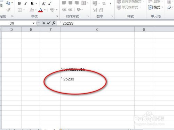The width and height of the screenshot is (174, 130).
Task: Open the Copy dropdown arrow
Action: (12, 3)
